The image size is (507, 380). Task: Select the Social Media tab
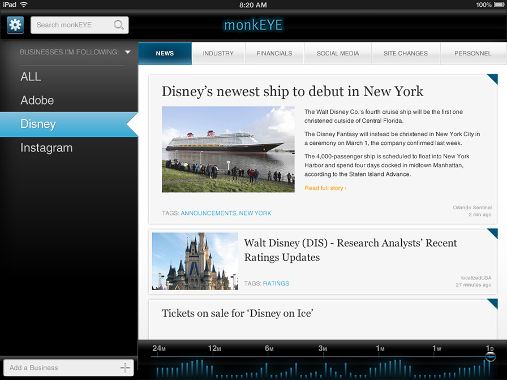coord(338,53)
